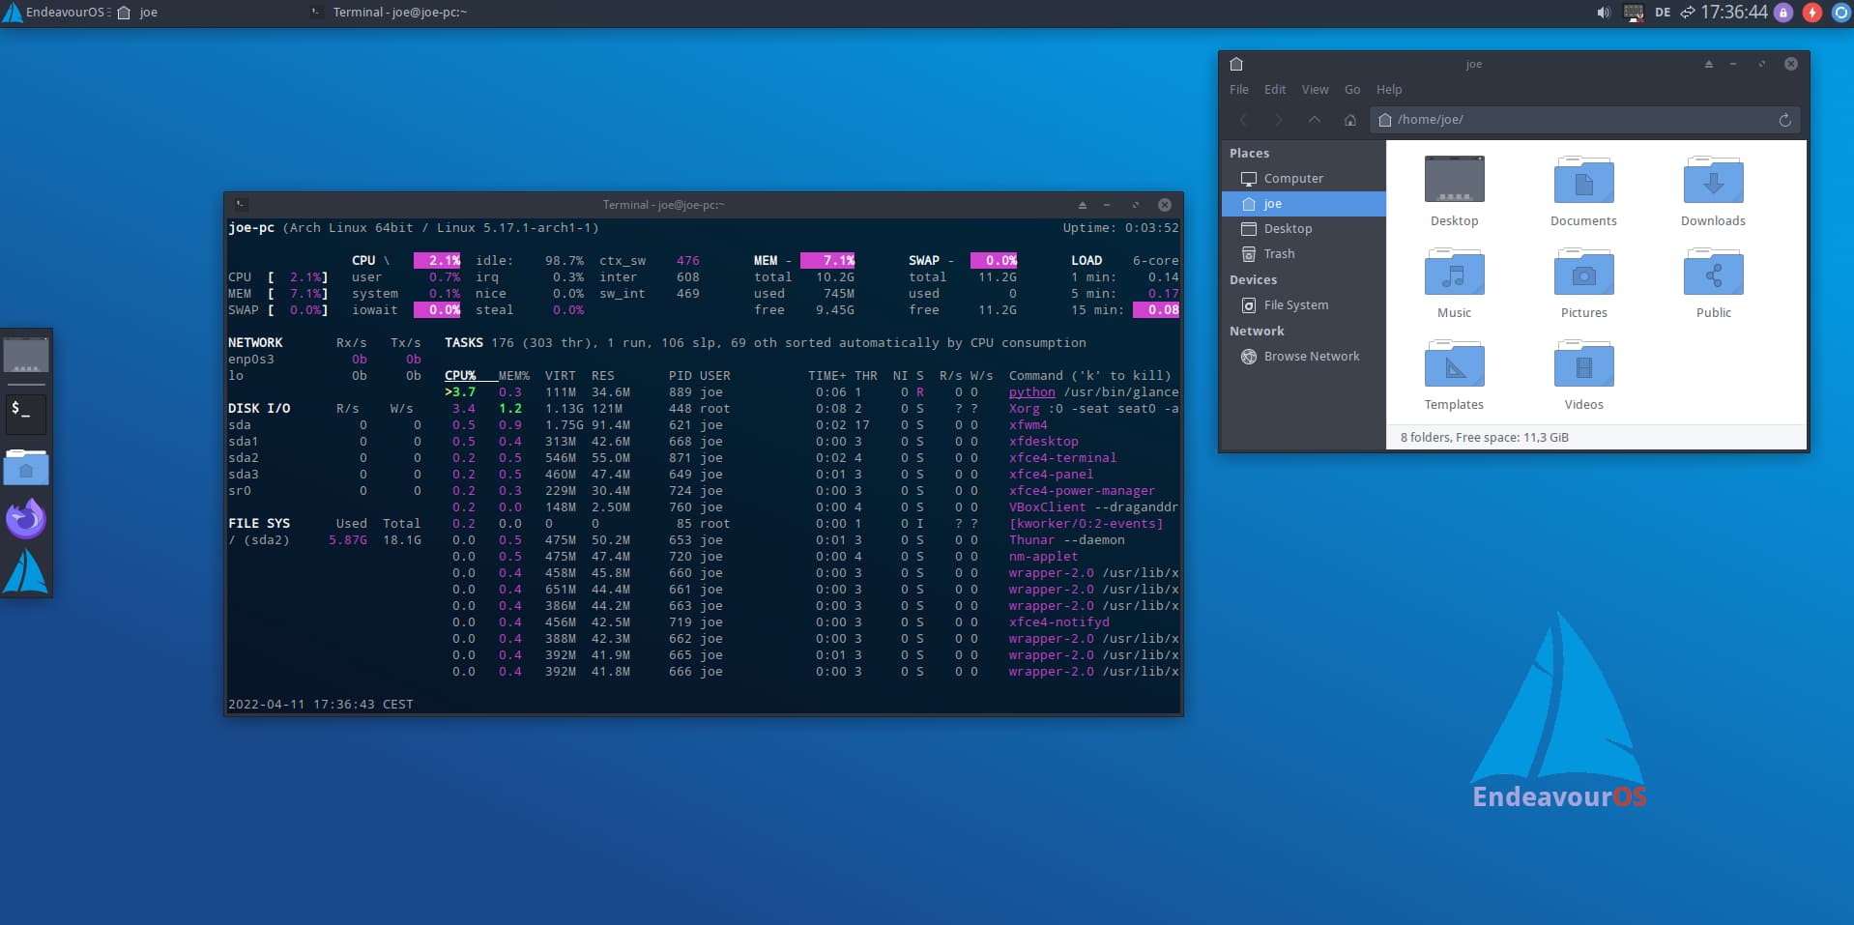The width and height of the screenshot is (1854, 925).
Task: Open Trash in the sidebar
Action: tap(1303, 254)
